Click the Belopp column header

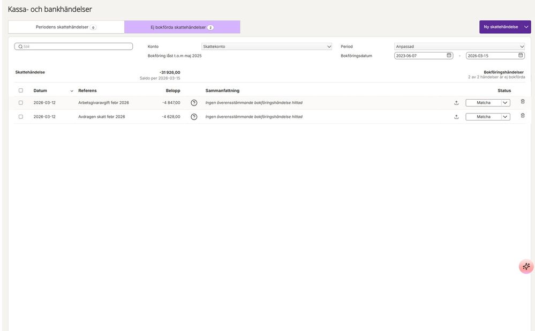click(173, 91)
